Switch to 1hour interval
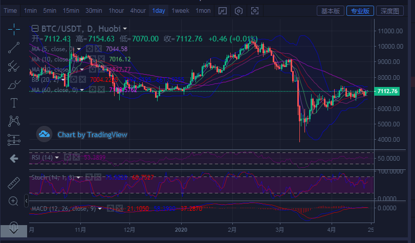This screenshot has width=415, height=243. (x=116, y=11)
